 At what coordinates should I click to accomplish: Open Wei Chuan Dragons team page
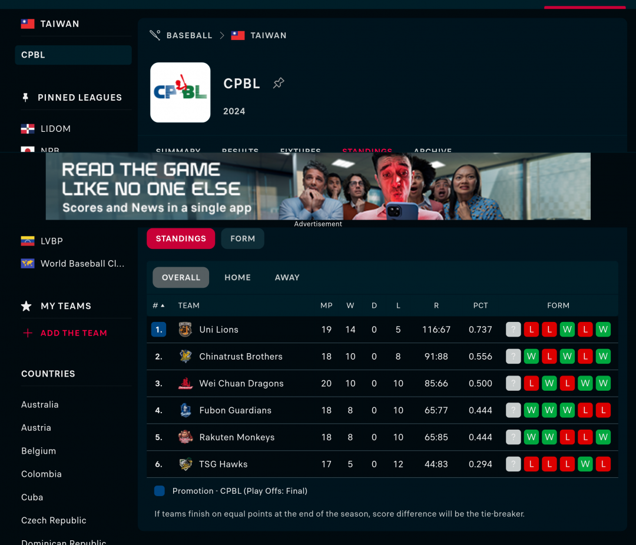click(241, 383)
